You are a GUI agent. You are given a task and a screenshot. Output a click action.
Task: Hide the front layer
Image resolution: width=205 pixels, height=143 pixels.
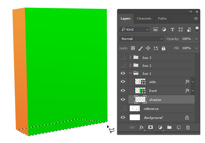pos(123,91)
